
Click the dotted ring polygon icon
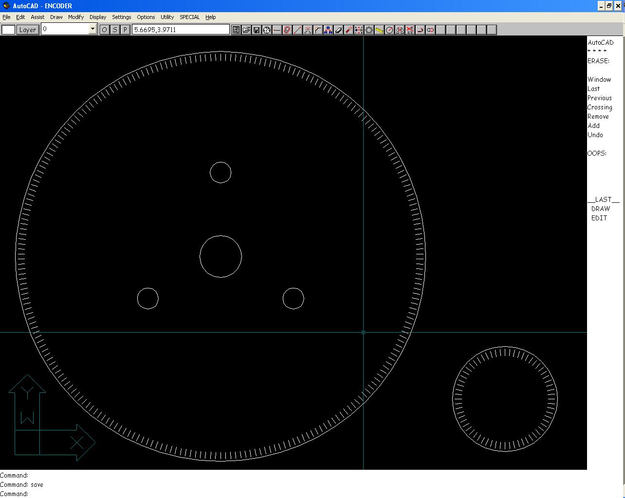tap(369, 30)
